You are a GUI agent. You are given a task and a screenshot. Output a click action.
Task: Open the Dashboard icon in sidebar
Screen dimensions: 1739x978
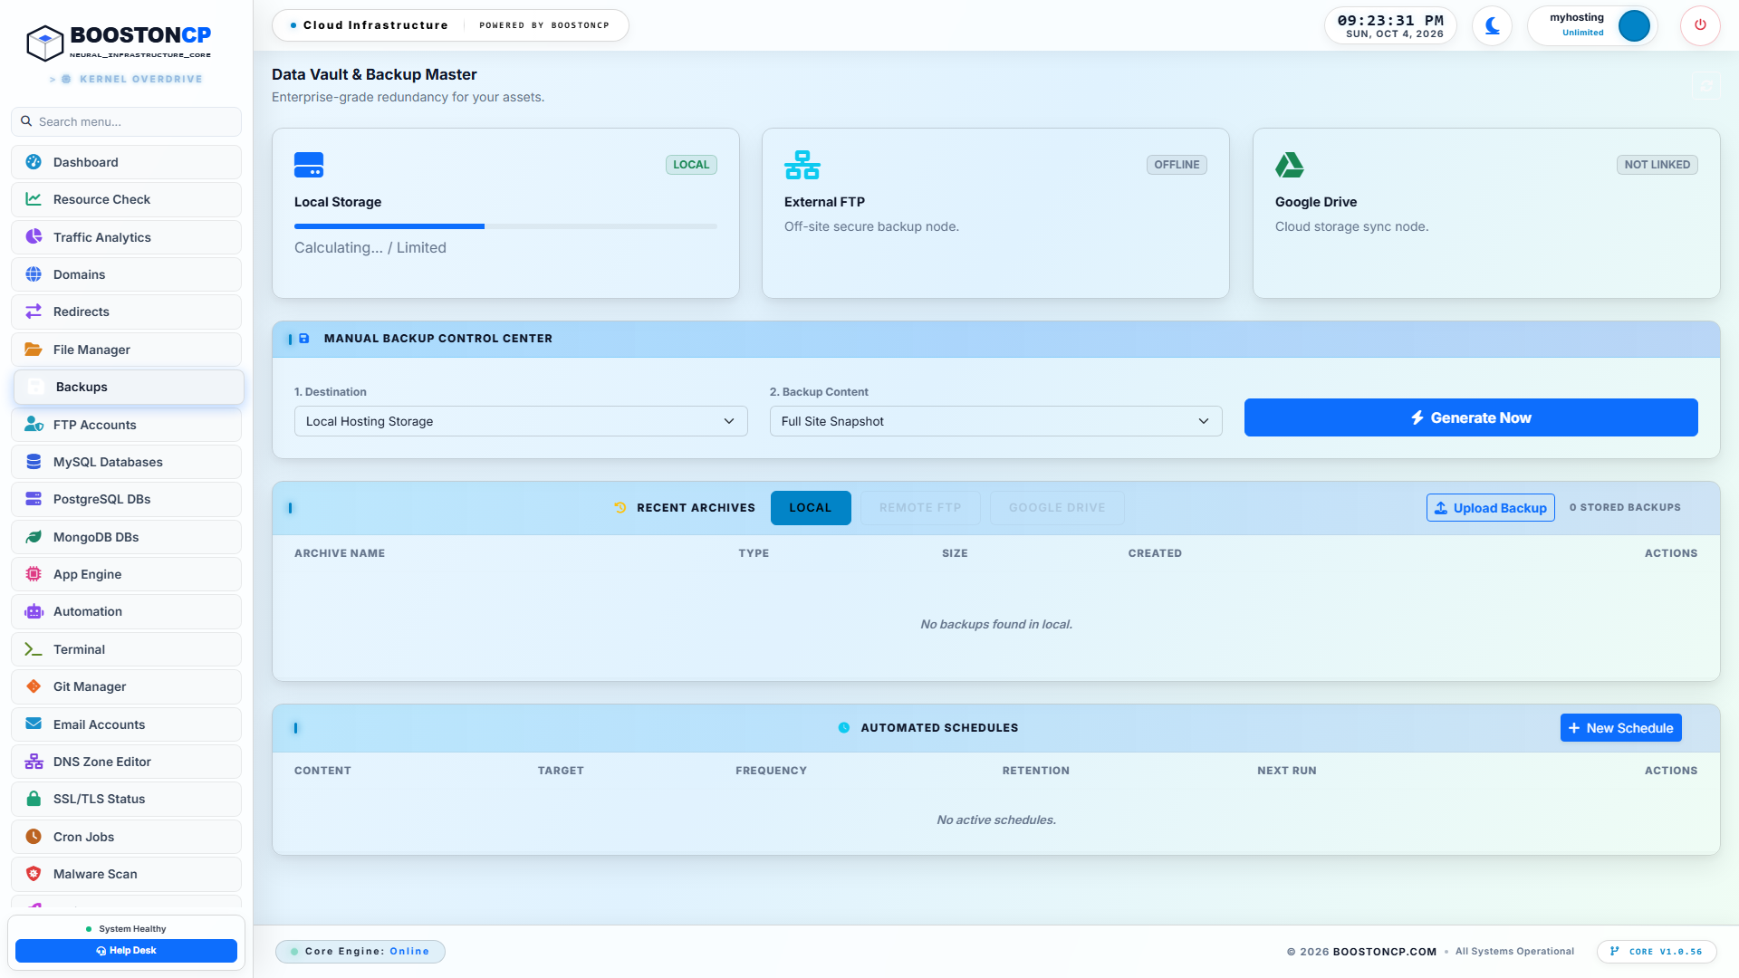pyautogui.click(x=34, y=162)
